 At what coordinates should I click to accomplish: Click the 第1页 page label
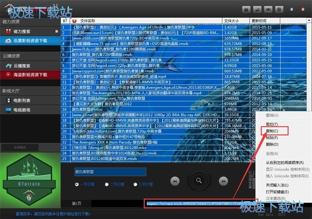coord(77,204)
